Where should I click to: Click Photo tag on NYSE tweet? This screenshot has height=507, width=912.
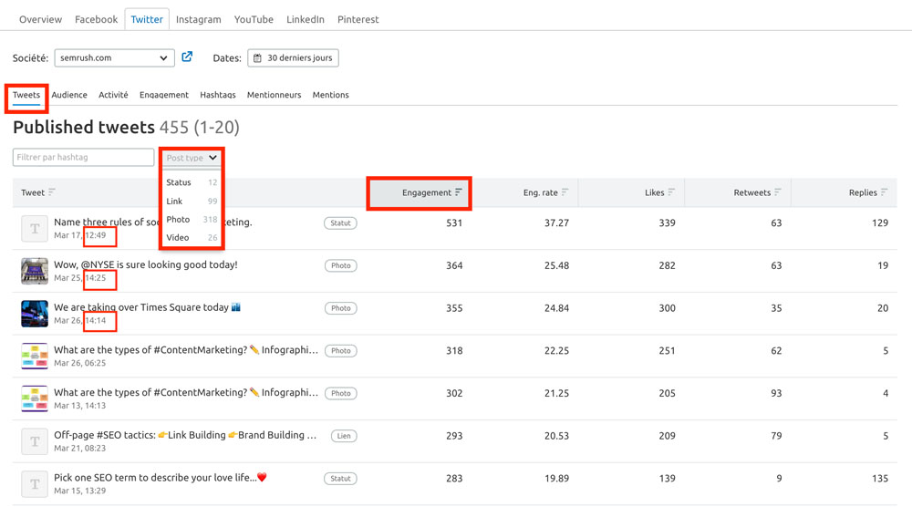(341, 265)
